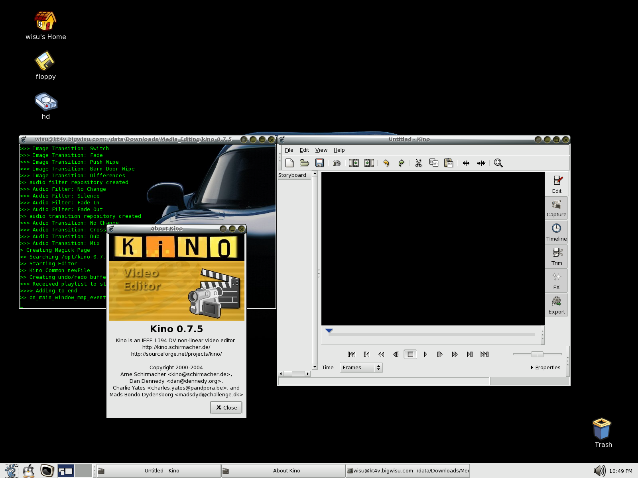
Task: Open the Time format Frames dropdown
Action: (361, 367)
